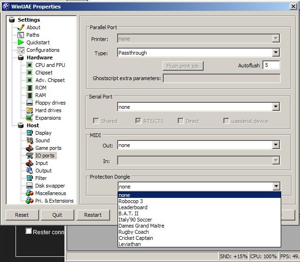Click the Restart button
Viewport: 300px width, 262px height.
click(93, 215)
